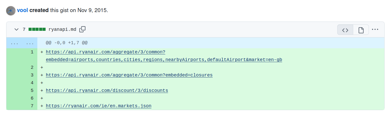Image resolution: width=390 pixels, height=115 pixels.
Task: Open the en.markets.json link
Action: pos(99,106)
